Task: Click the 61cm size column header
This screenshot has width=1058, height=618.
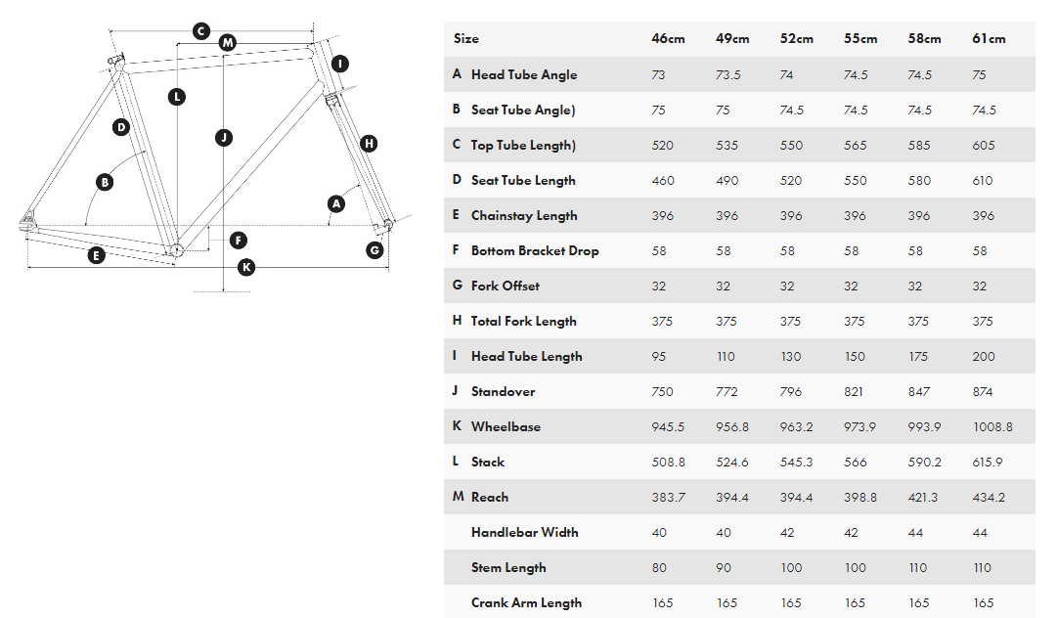Action: (989, 39)
